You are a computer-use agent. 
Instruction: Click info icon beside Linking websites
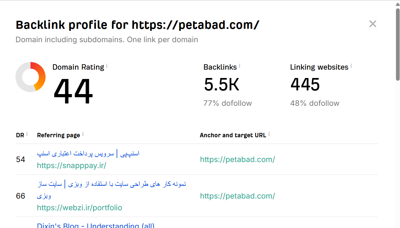(351, 66)
